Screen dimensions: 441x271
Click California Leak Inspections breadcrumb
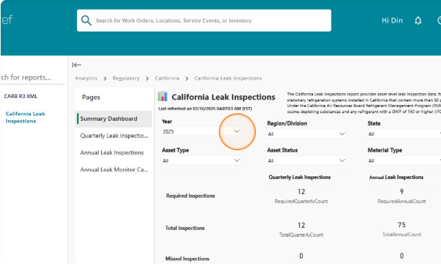click(x=228, y=78)
